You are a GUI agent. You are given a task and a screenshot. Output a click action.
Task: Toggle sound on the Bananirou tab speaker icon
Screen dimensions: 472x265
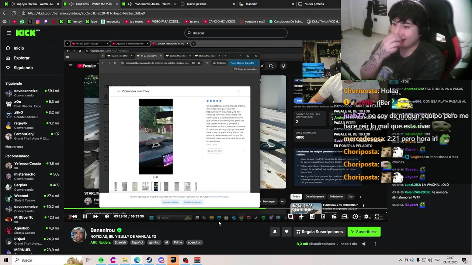click(72, 4)
